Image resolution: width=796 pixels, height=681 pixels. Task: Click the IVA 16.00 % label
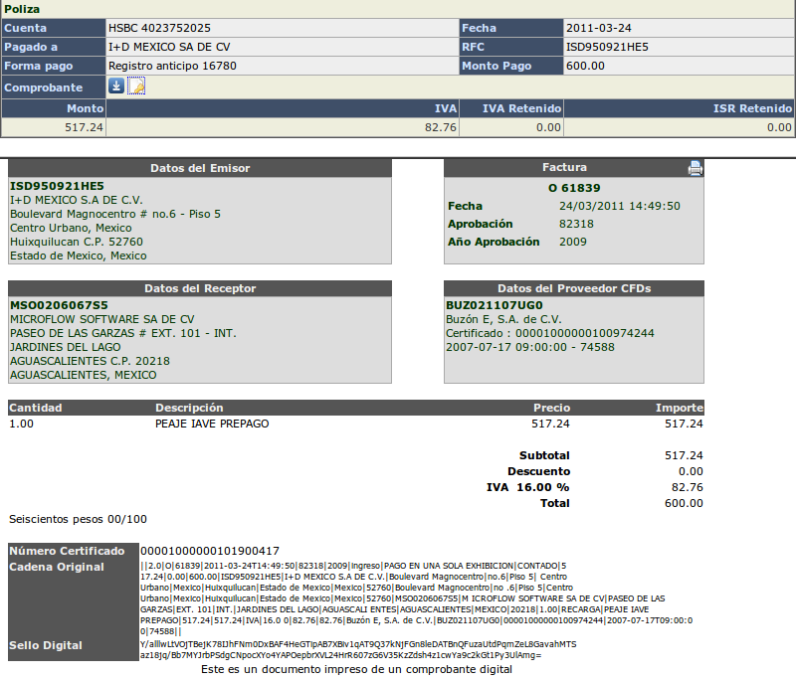528,487
